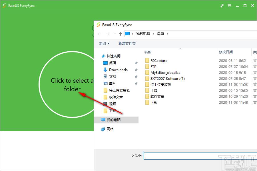Click the Downloads blue arrow icon
Viewport: 257px width, 171px height.
pos(105,70)
